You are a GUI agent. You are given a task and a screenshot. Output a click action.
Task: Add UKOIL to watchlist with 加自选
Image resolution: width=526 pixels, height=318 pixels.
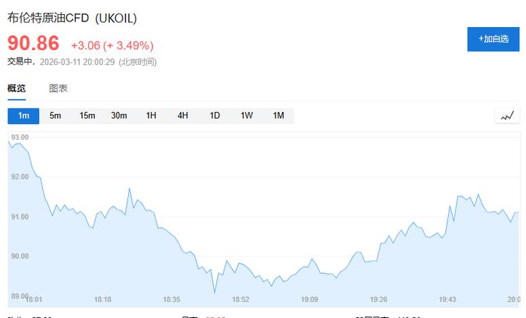point(493,39)
